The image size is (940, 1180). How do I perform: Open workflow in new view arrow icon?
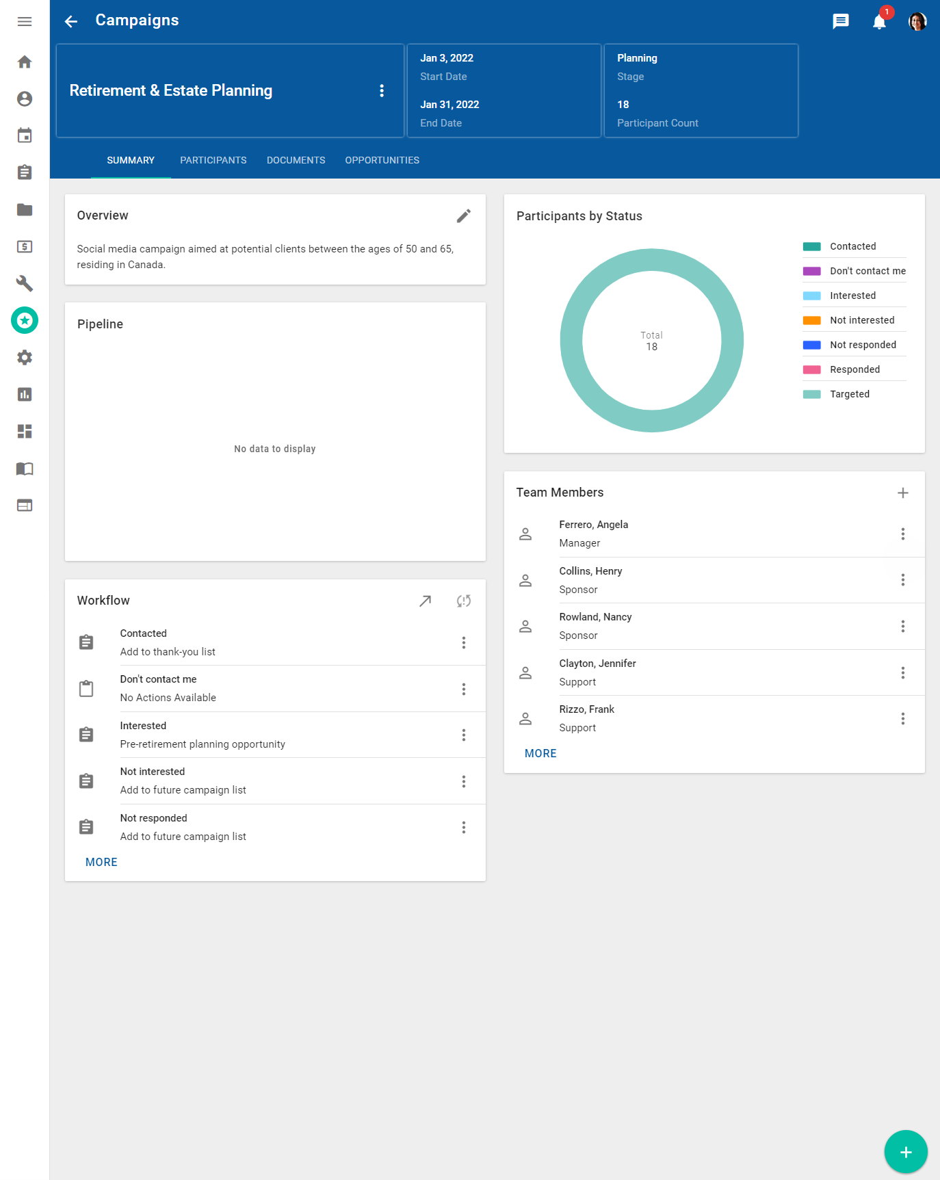tap(425, 601)
